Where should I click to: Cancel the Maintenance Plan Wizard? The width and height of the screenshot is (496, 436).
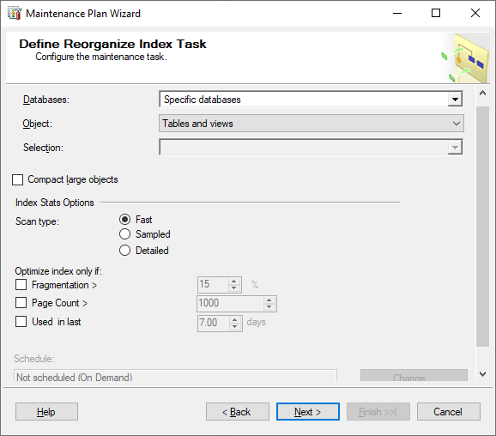449,411
